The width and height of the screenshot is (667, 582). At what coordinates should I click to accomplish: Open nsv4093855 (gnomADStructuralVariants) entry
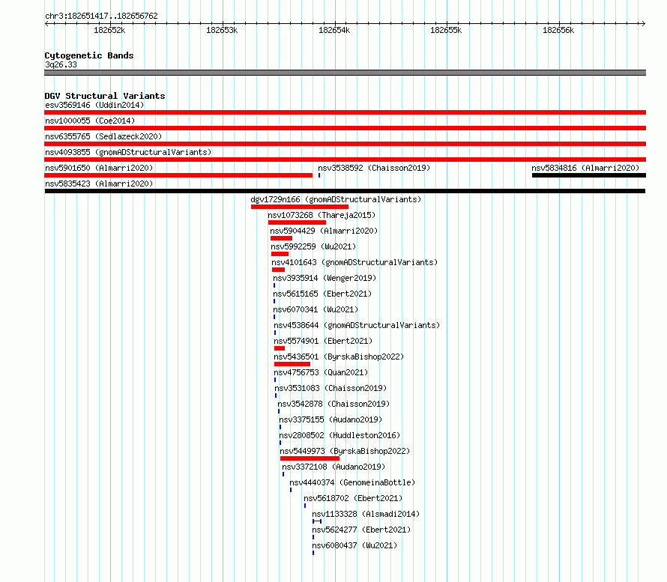(128, 152)
